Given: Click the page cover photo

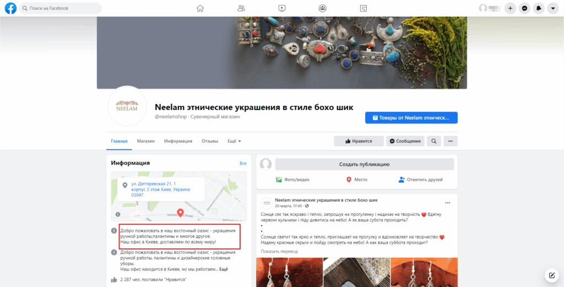Looking at the screenshot, I should pos(281,52).
